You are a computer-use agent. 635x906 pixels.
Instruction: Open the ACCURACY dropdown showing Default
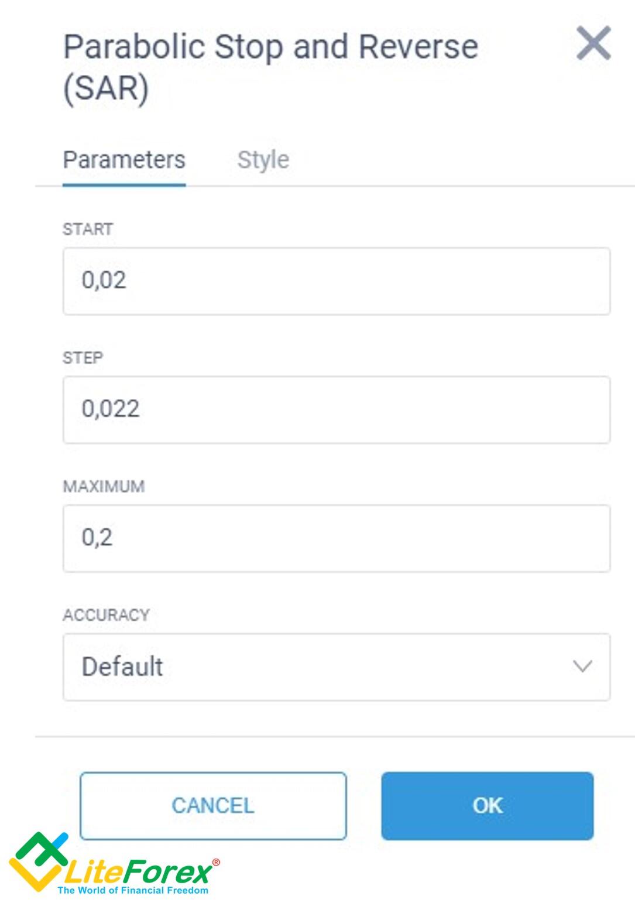click(x=337, y=667)
